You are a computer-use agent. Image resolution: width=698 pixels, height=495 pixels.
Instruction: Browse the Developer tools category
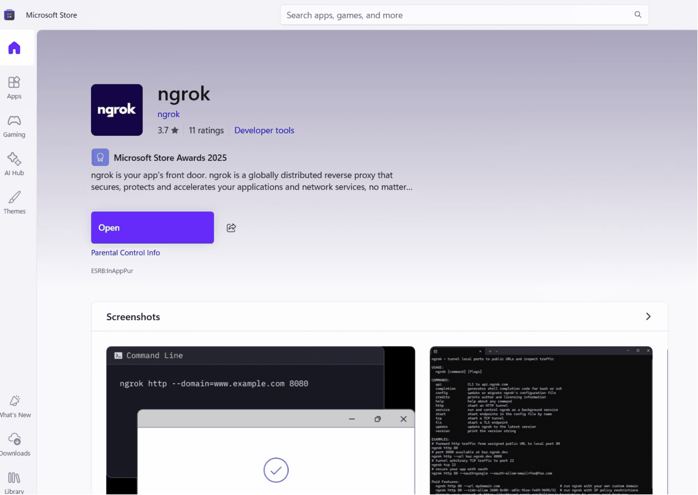click(x=264, y=130)
